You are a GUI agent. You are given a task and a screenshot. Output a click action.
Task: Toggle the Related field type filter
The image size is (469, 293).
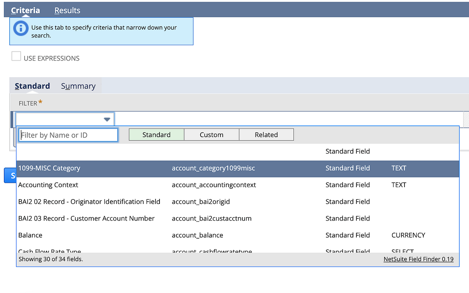(x=266, y=134)
